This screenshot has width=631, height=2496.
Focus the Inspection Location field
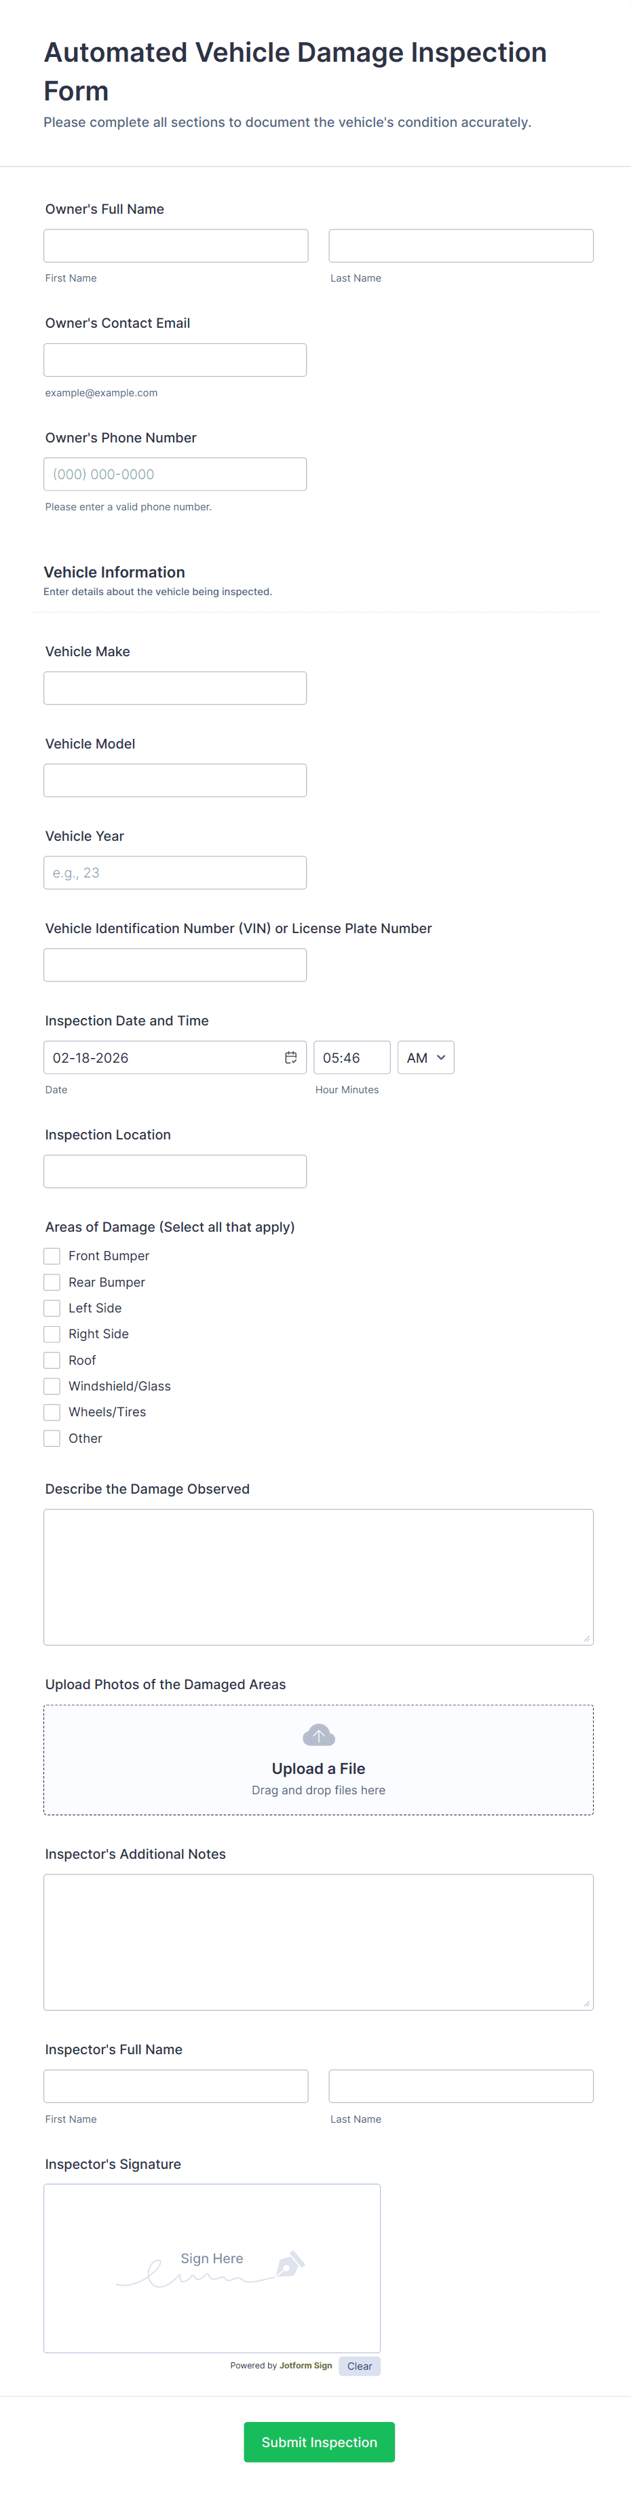tap(176, 1171)
